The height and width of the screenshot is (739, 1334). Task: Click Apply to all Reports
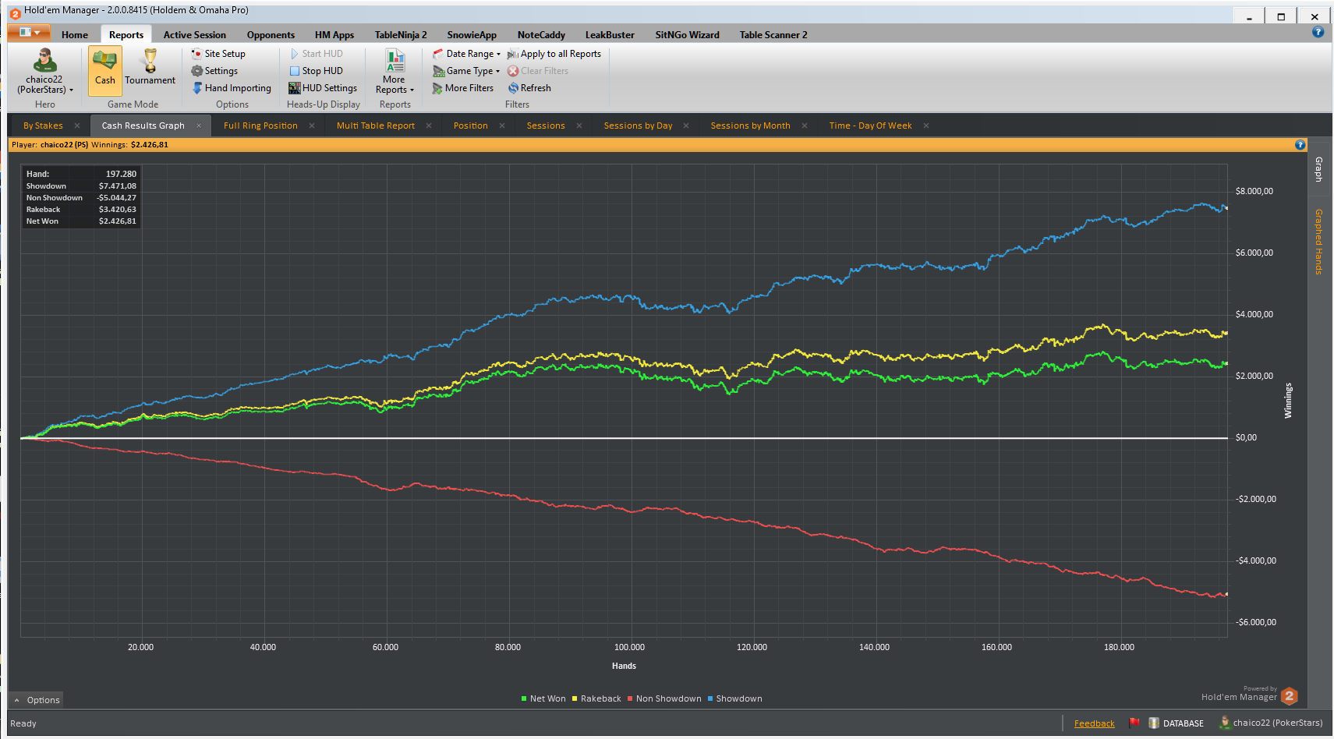(554, 54)
